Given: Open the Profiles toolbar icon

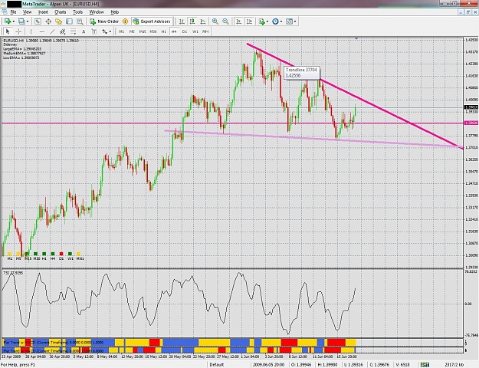Looking at the screenshot, I should 21,21.
